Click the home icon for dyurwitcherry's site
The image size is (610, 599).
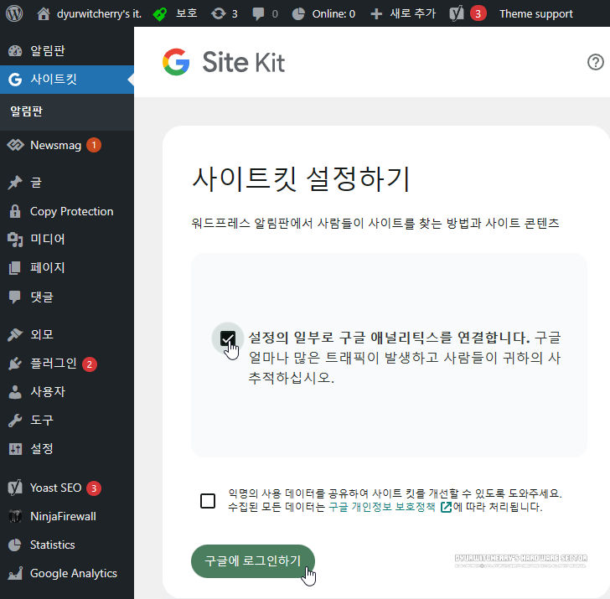pyautogui.click(x=44, y=14)
